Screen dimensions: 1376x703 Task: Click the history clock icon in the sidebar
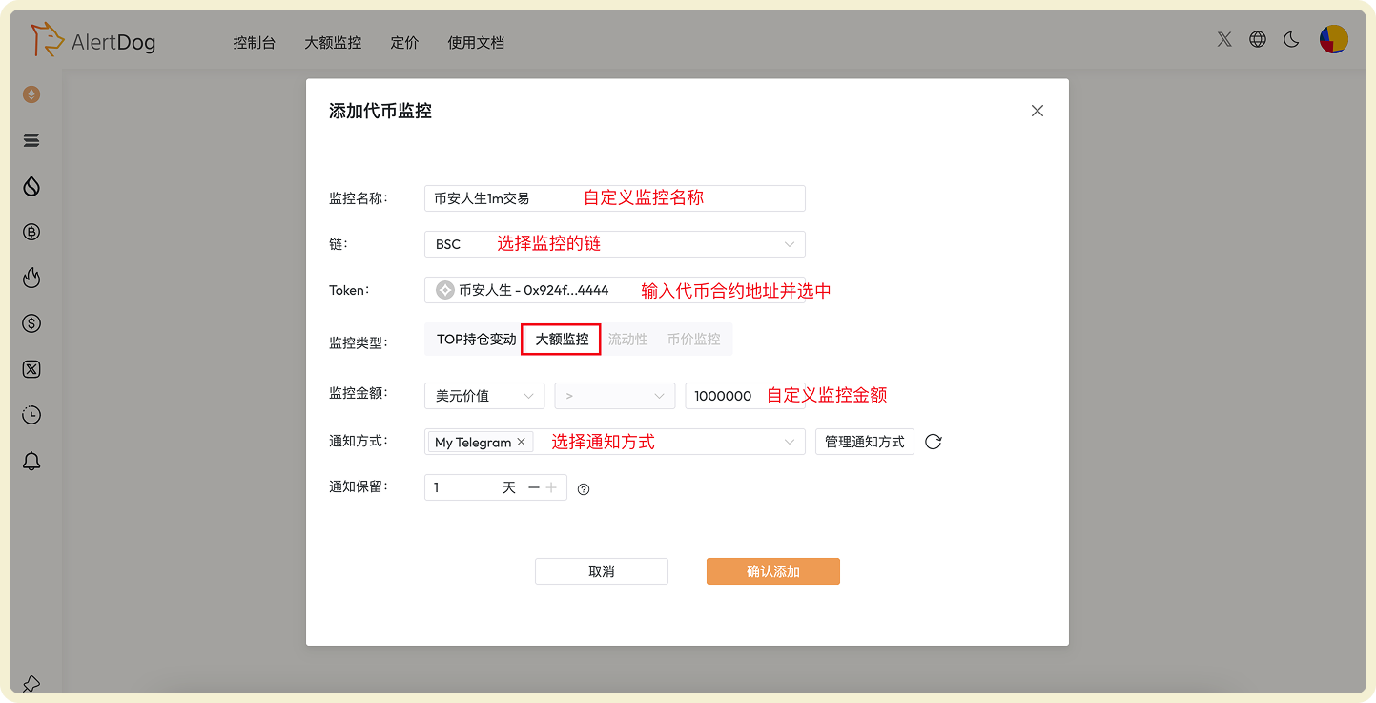pos(31,415)
